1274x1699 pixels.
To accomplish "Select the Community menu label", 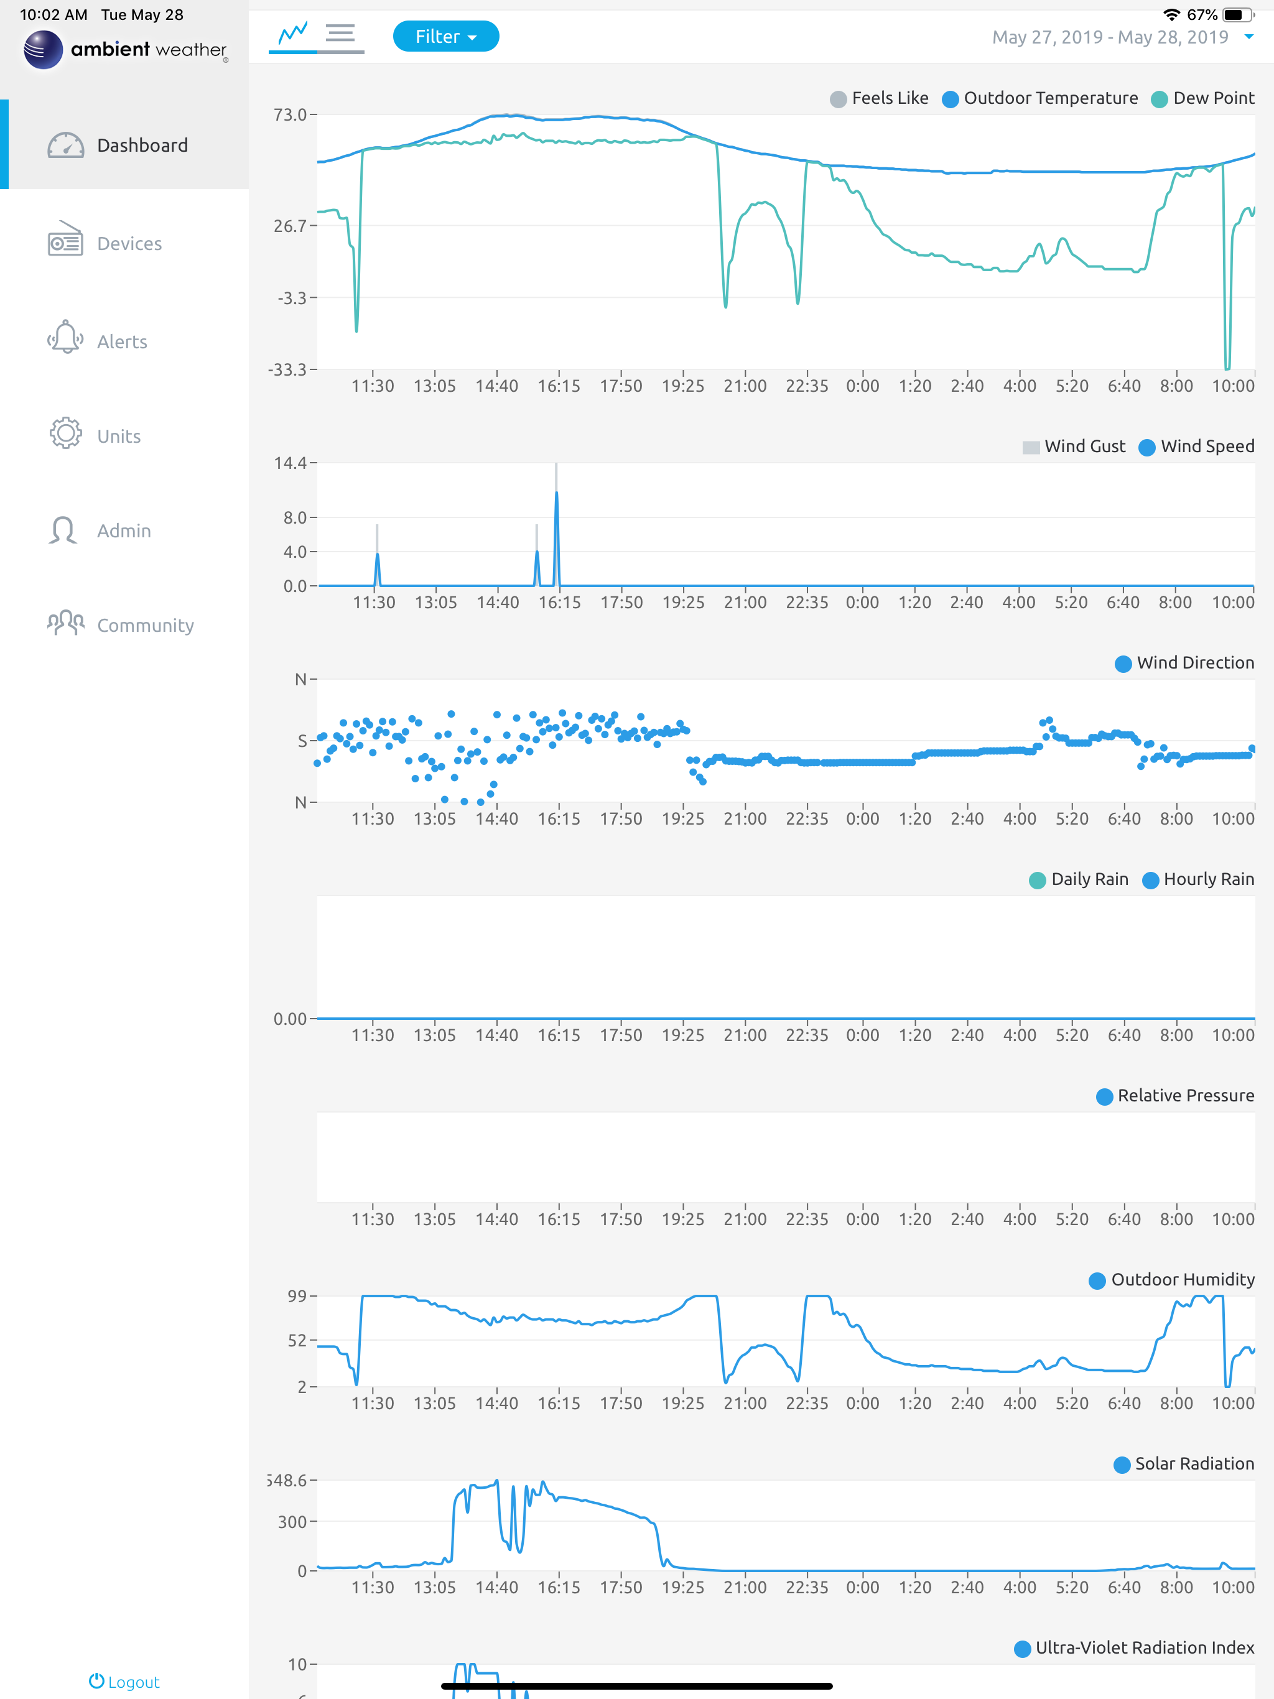I will [x=145, y=625].
